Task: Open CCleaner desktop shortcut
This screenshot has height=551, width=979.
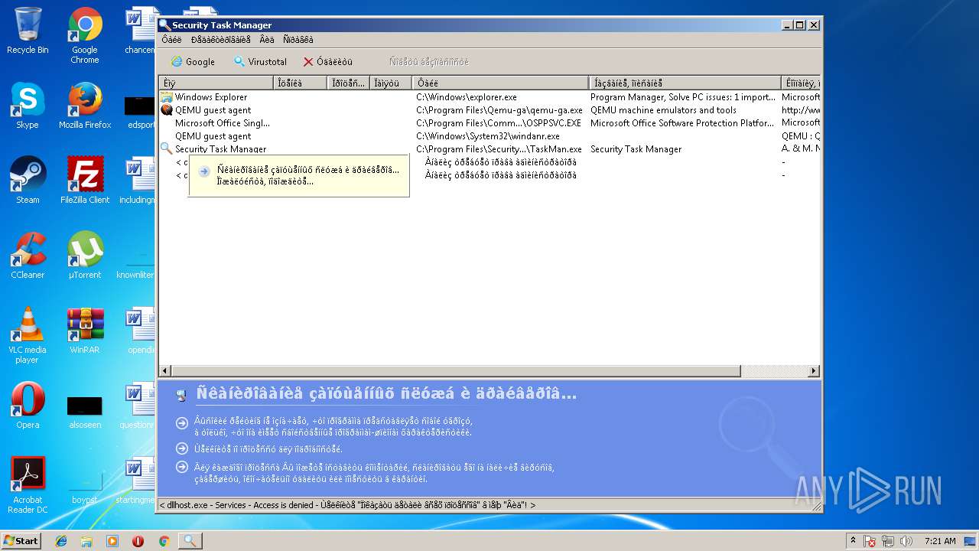Action: (28, 255)
